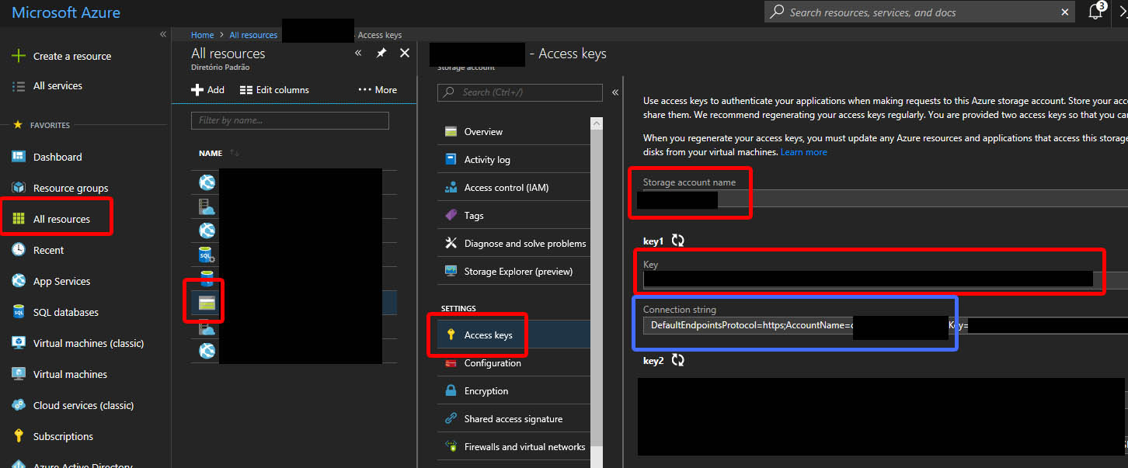This screenshot has width=1128, height=468.
Task: Open the App Services globe icon
Action: point(19,281)
